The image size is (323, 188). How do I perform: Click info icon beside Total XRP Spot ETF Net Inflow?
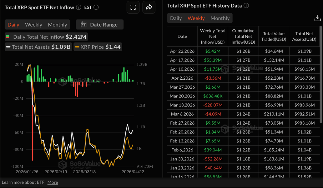(78, 7)
